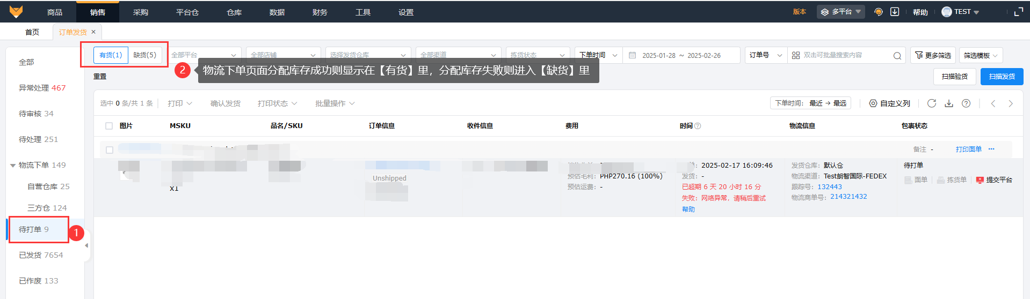The width and height of the screenshot is (1030, 299).
Task: Go to next page arrow
Action: coord(1011,103)
